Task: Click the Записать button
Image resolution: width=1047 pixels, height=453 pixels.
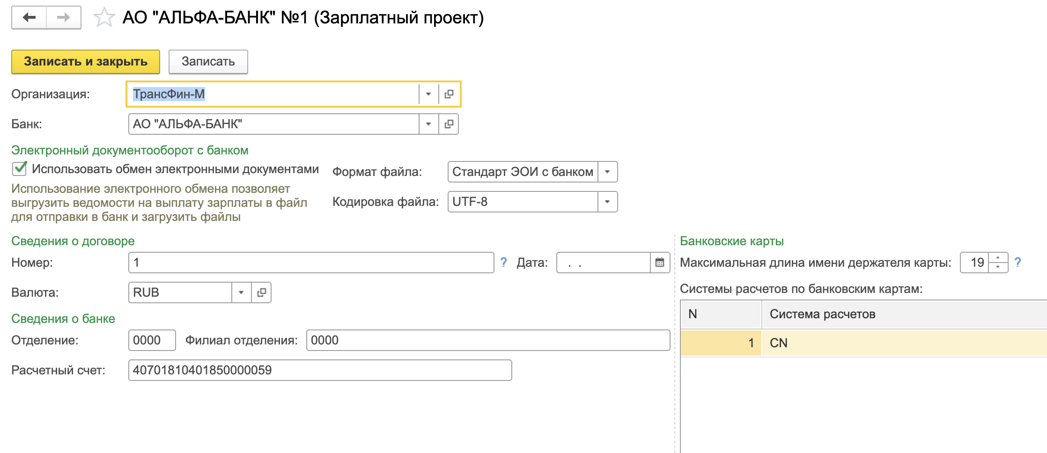Action: click(208, 62)
